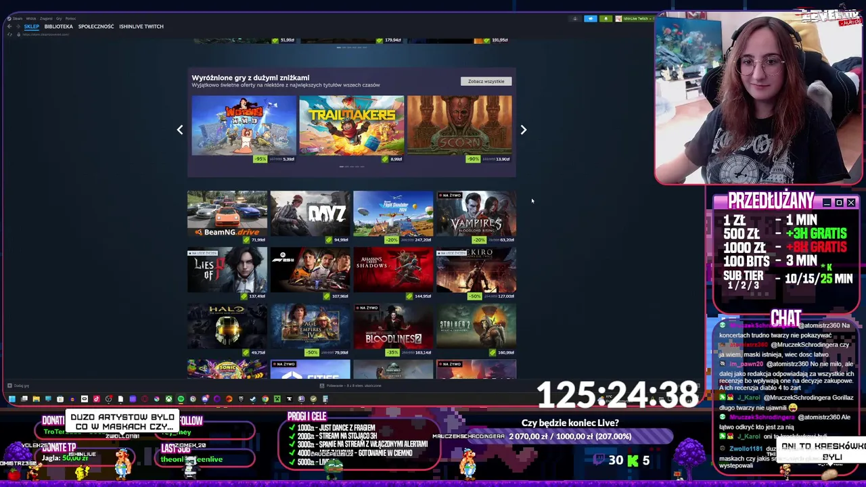The image size is (866, 487).
Task: Open the Windows Start menu
Action: click(x=12, y=399)
